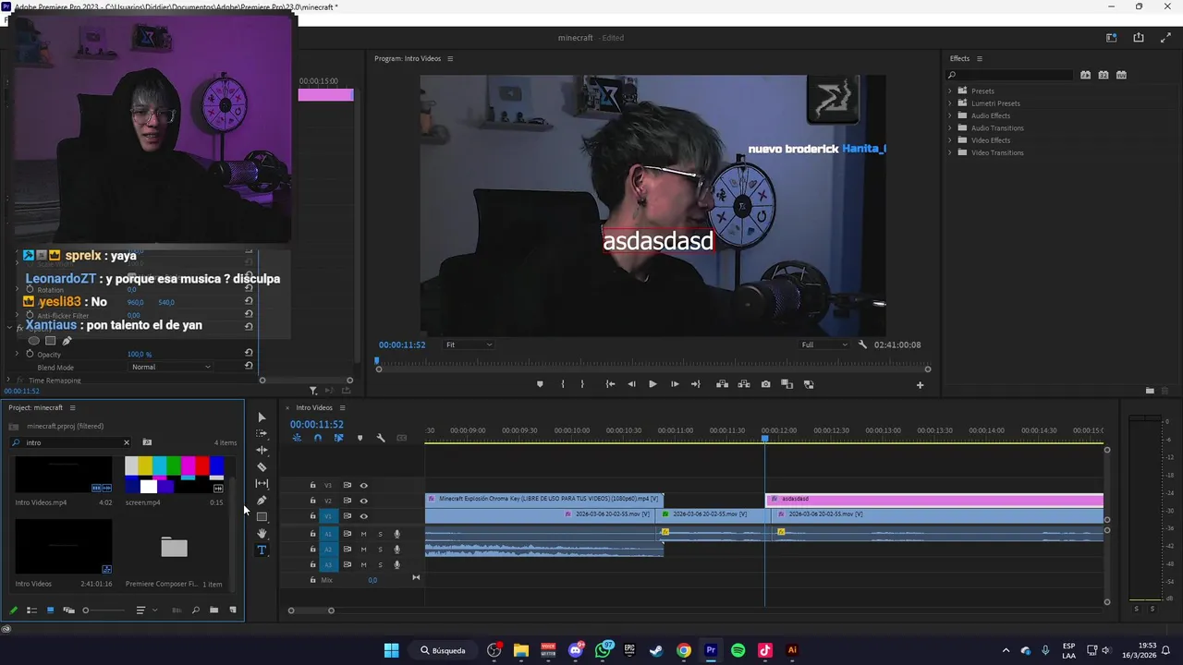This screenshot has height=665, width=1183.
Task: Select the Slip tool
Action: point(262,483)
